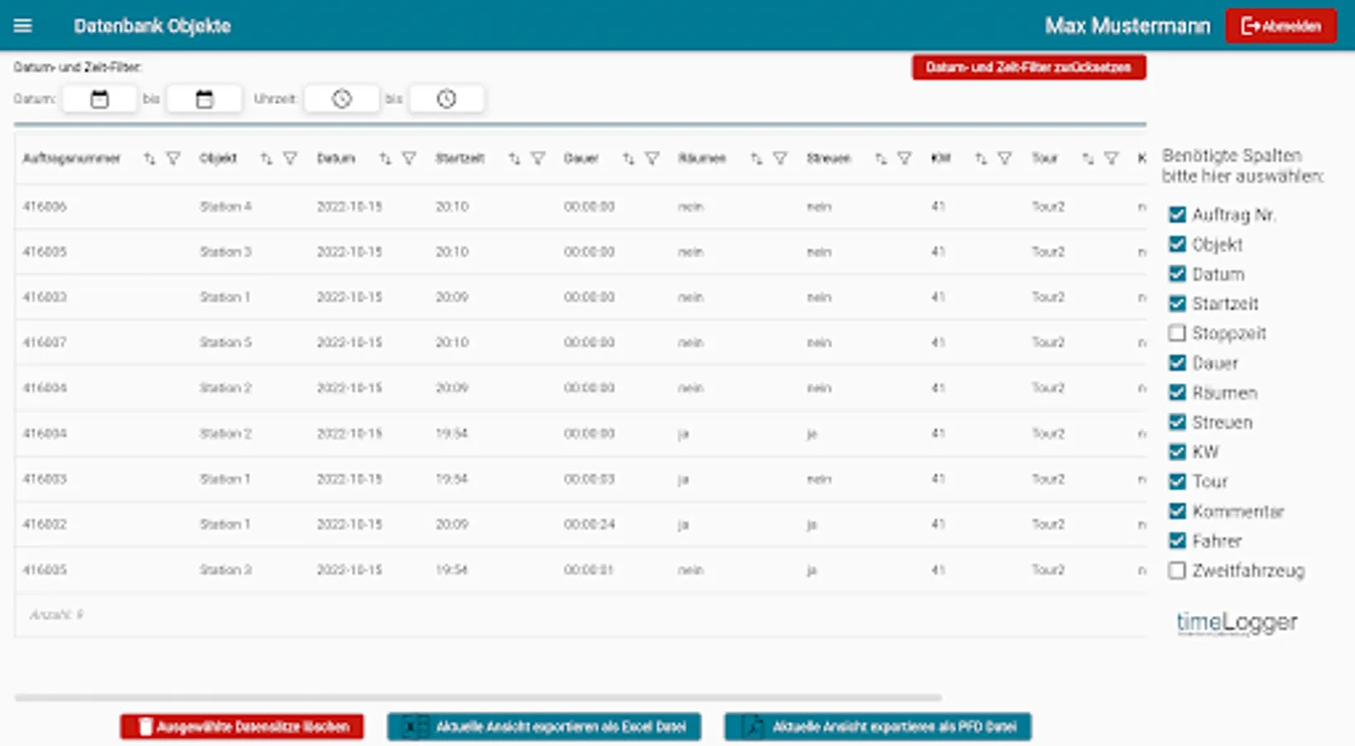Click the horizontal table scrollbar
The width and height of the screenshot is (1355, 746).
pos(478,698)
